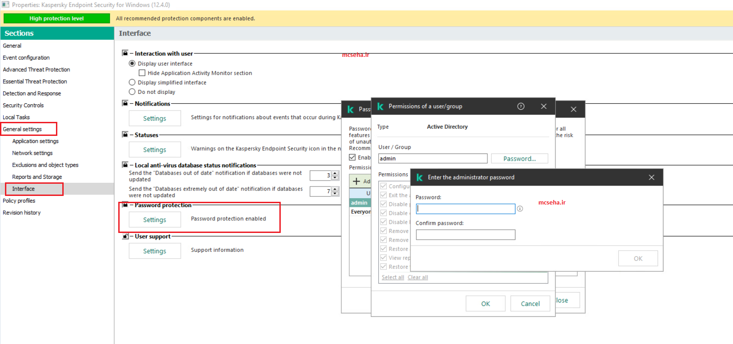This screenshot has width=733, height=344.
Task: Click Cancel in Permissions of a user/group dialog
Action: [x=530, y=303]
